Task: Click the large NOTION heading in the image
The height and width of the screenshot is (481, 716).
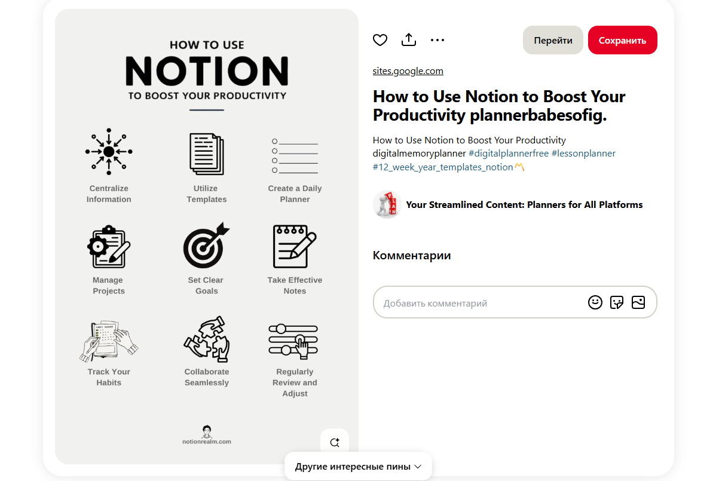Action: (x=207, y=71)
